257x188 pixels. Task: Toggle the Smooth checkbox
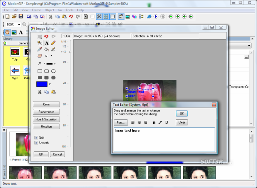point(36,143)
